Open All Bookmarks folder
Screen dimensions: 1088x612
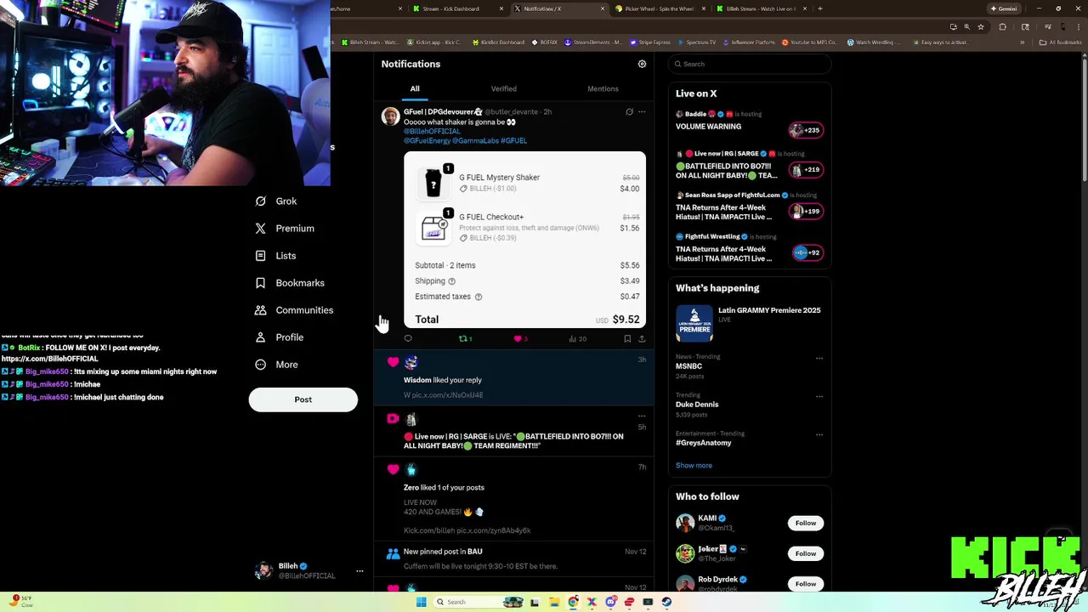point(1060,42)
